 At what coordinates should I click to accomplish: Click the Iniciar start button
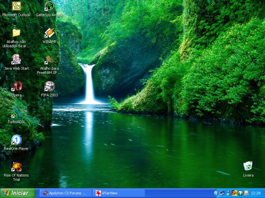17,193
